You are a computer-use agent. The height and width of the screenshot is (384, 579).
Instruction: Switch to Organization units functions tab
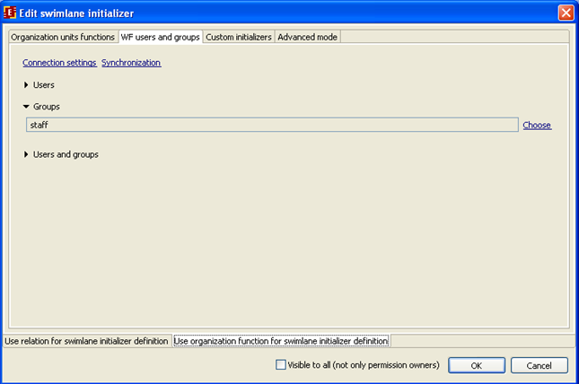pyautogui.click(x=63, y=37)
